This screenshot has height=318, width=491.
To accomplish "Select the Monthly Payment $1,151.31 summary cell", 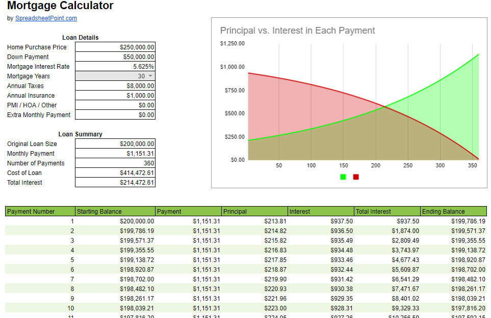I will [115, 153].
